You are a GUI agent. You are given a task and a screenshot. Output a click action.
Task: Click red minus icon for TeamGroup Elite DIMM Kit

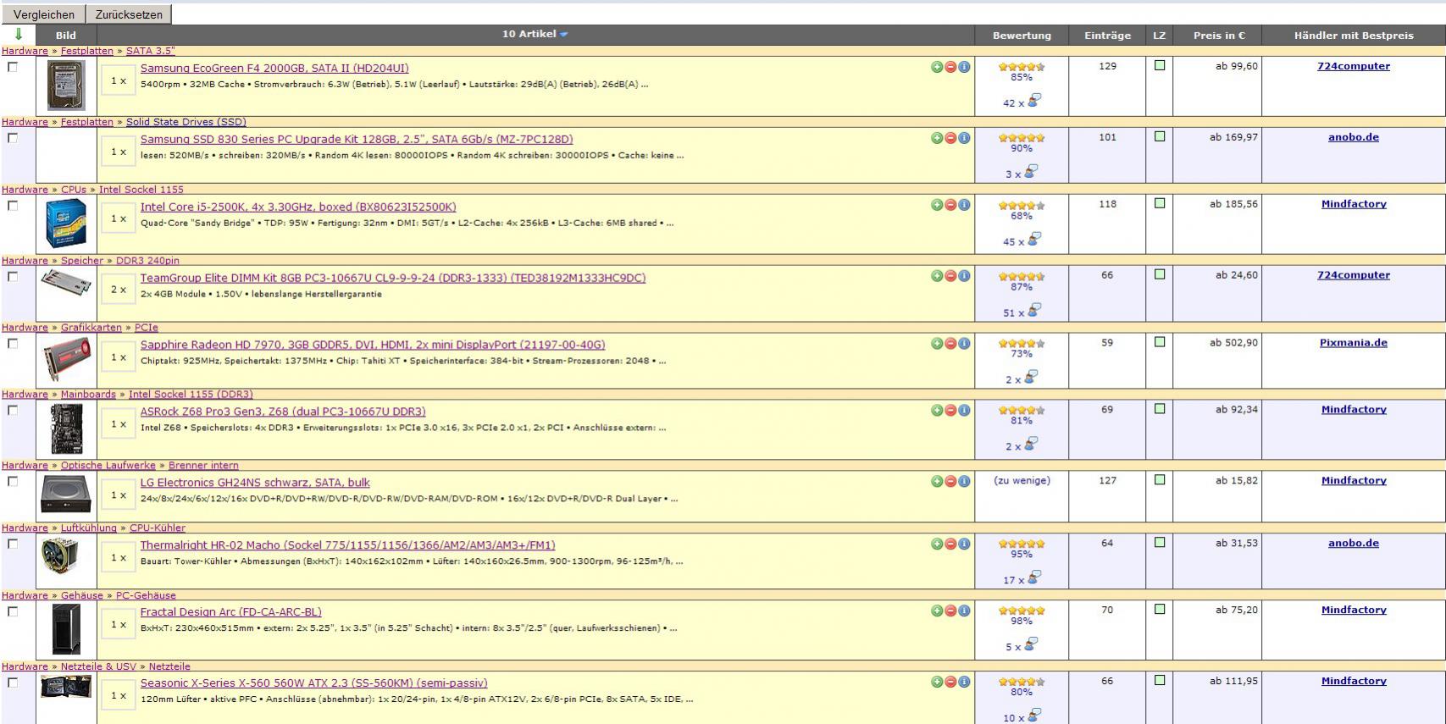tap(950, 276)
